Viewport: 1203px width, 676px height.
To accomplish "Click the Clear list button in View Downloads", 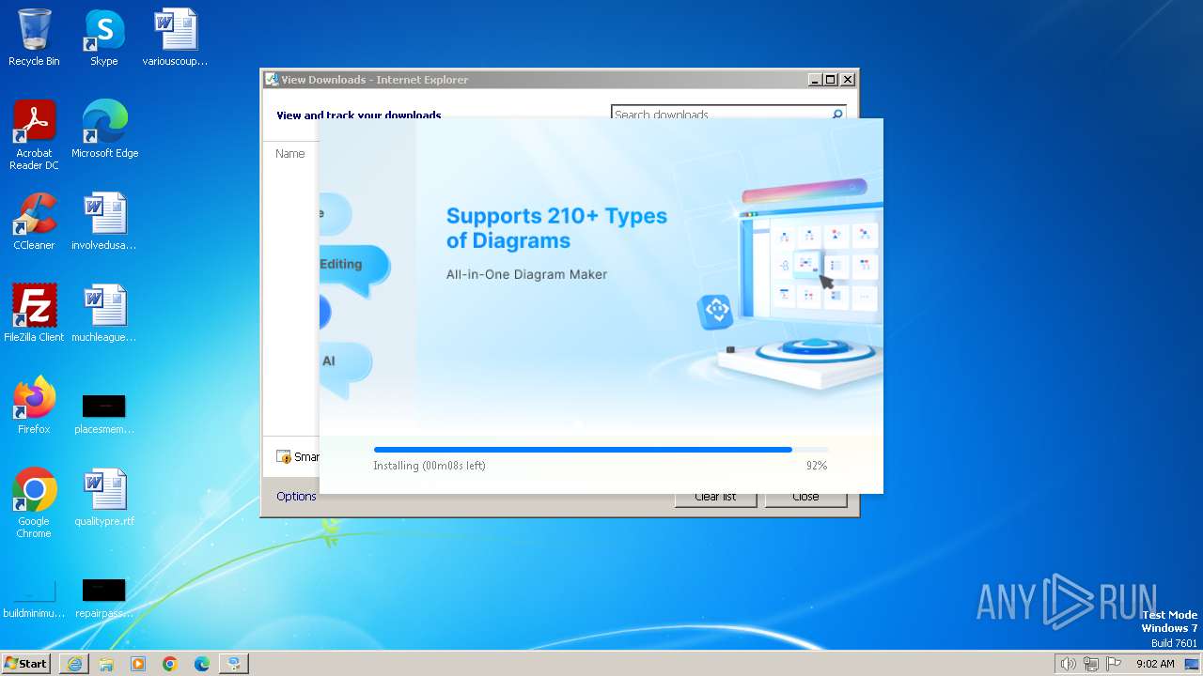I will pos(715,497).
